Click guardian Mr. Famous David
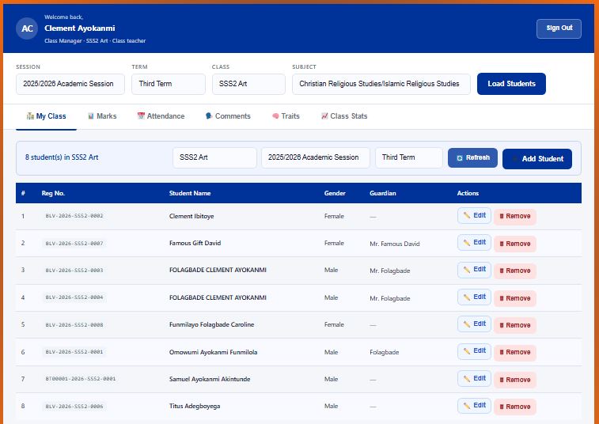The height and width of the screenshot is (424, 599). [x=395, y=244]
